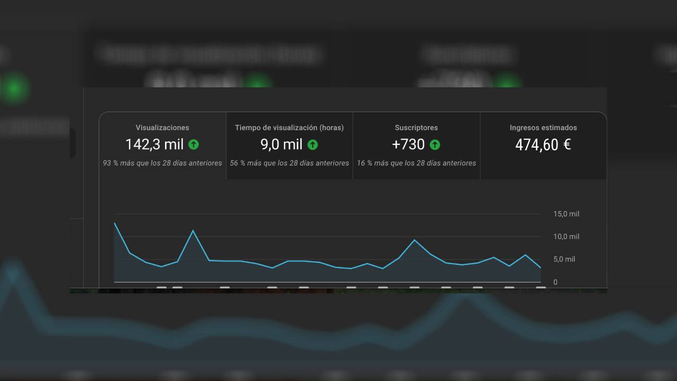This screenshot has height=381, width=677.
Task: Click the second tall peak on the line chart
Action: pyautogui.click(x=193, y=231)
